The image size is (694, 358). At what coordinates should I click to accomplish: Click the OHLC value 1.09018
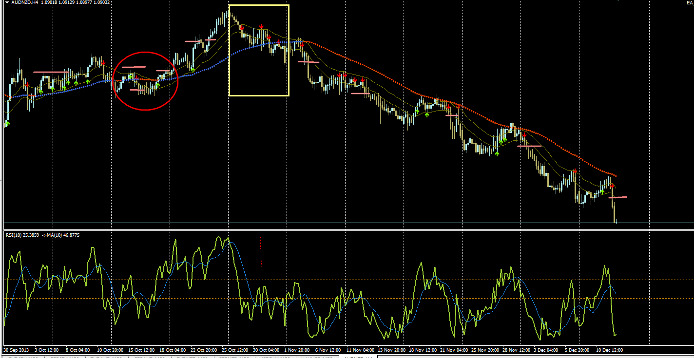pos(49,2)
